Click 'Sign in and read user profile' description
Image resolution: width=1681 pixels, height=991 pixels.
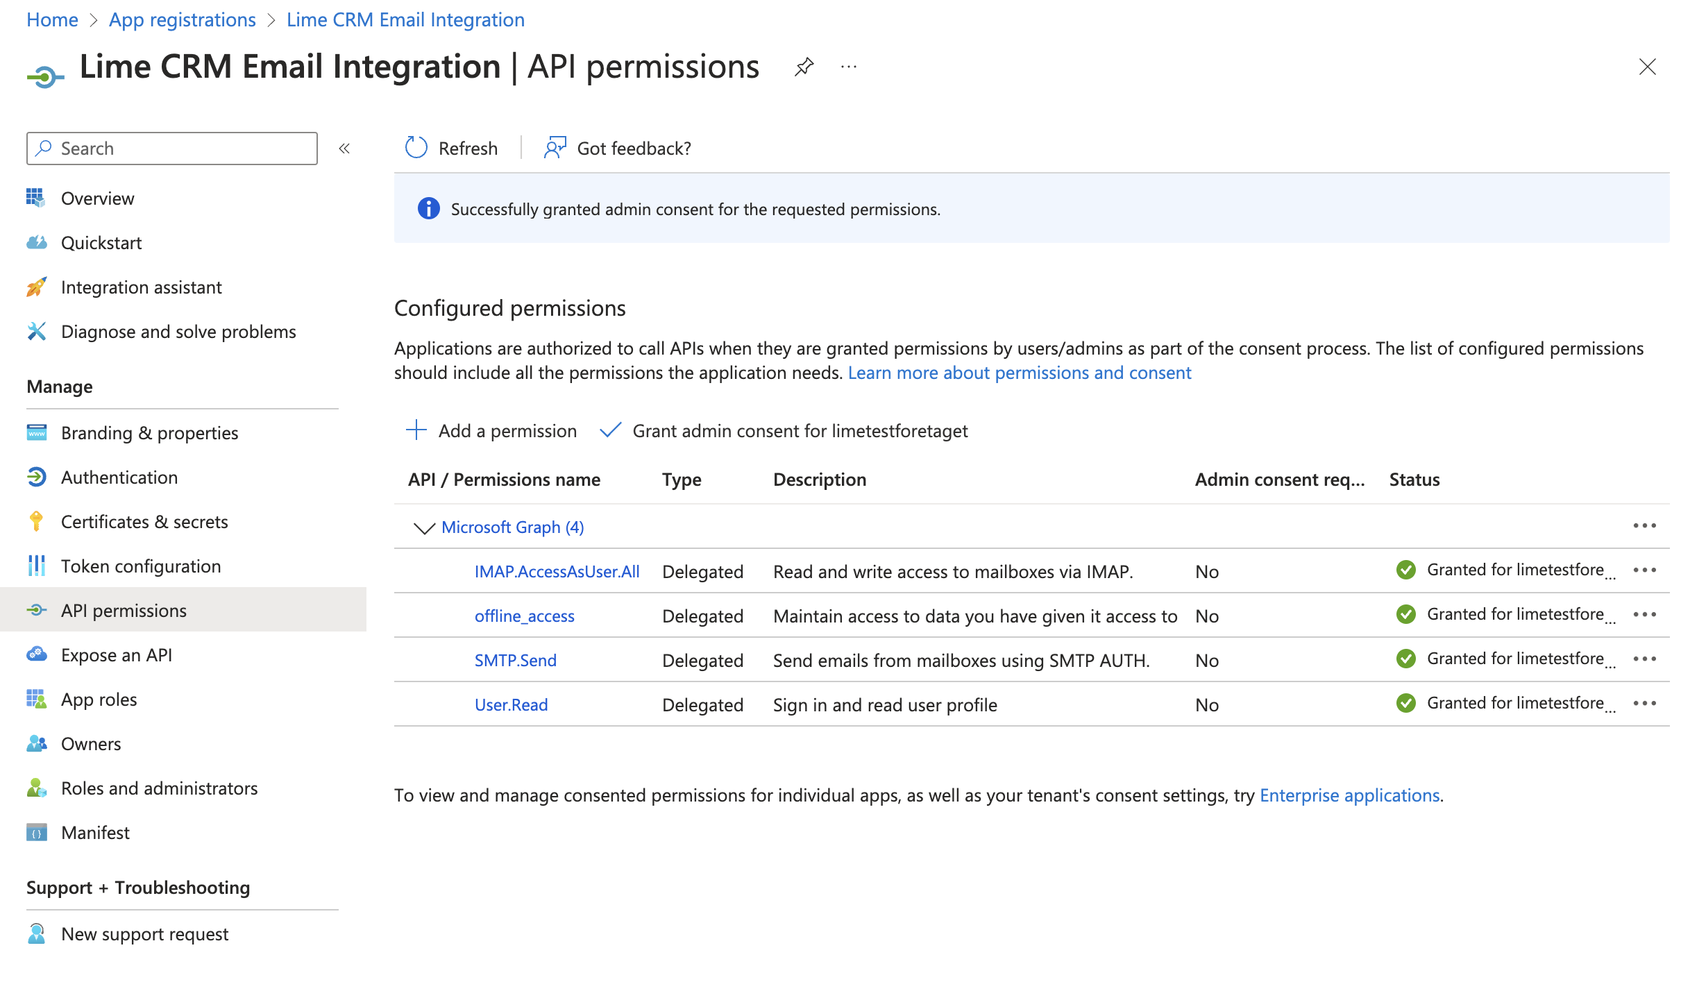(x=885, y=705)
